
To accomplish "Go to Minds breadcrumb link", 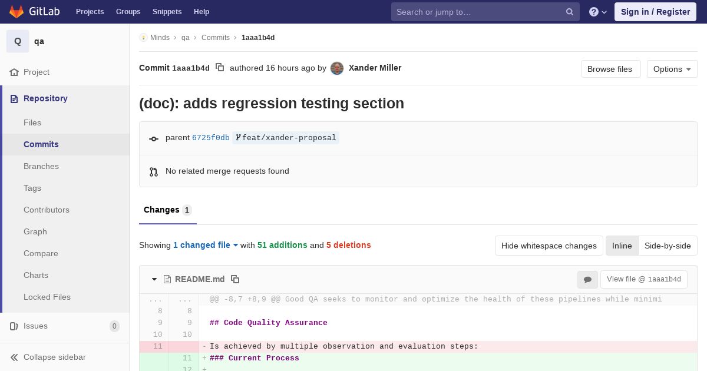I will (160, 38).
